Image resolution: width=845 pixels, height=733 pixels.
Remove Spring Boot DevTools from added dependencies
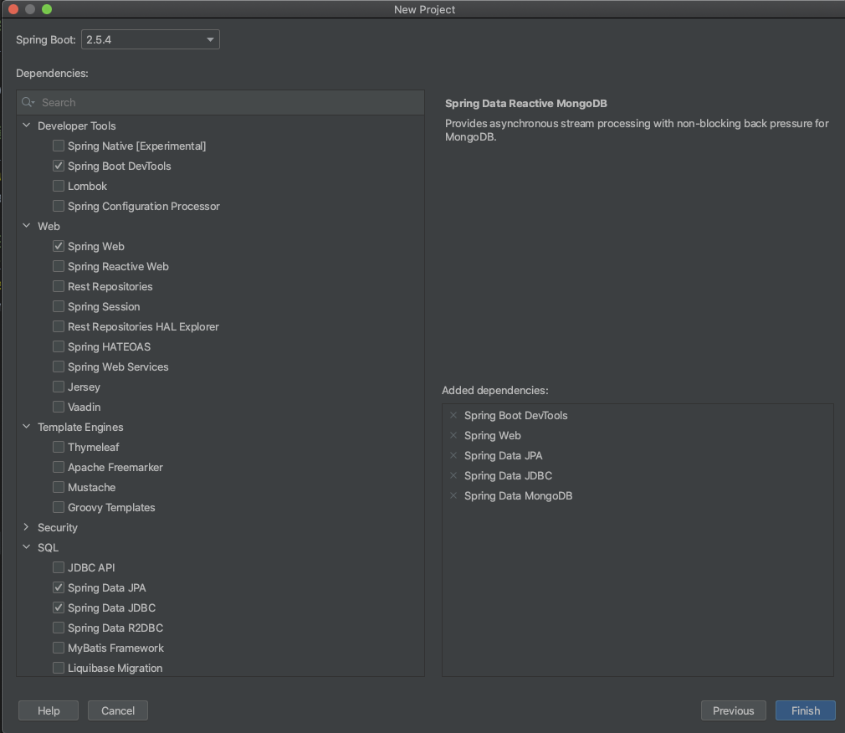click(x=453, y=415)
